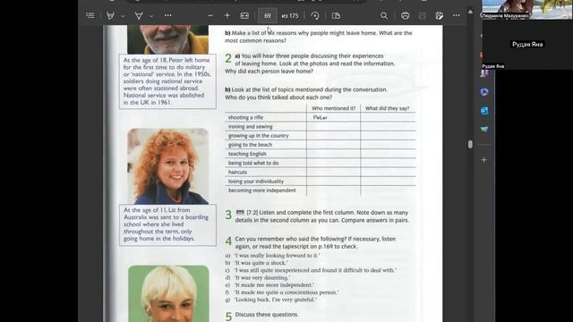Click the green exercise number 3
The image size is (573, 322).
pyautogui.click(x=228, y=215)
